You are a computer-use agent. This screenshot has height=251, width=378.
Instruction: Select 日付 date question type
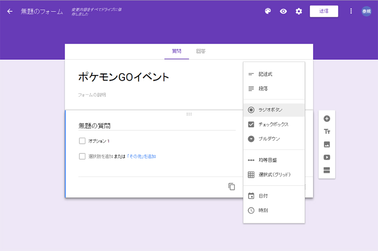point(274,196)
